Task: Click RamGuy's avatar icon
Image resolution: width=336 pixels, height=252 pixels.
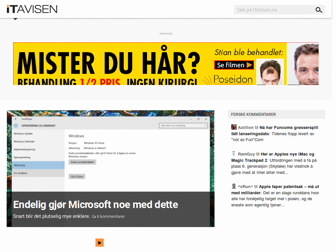Action: (234, 154)
